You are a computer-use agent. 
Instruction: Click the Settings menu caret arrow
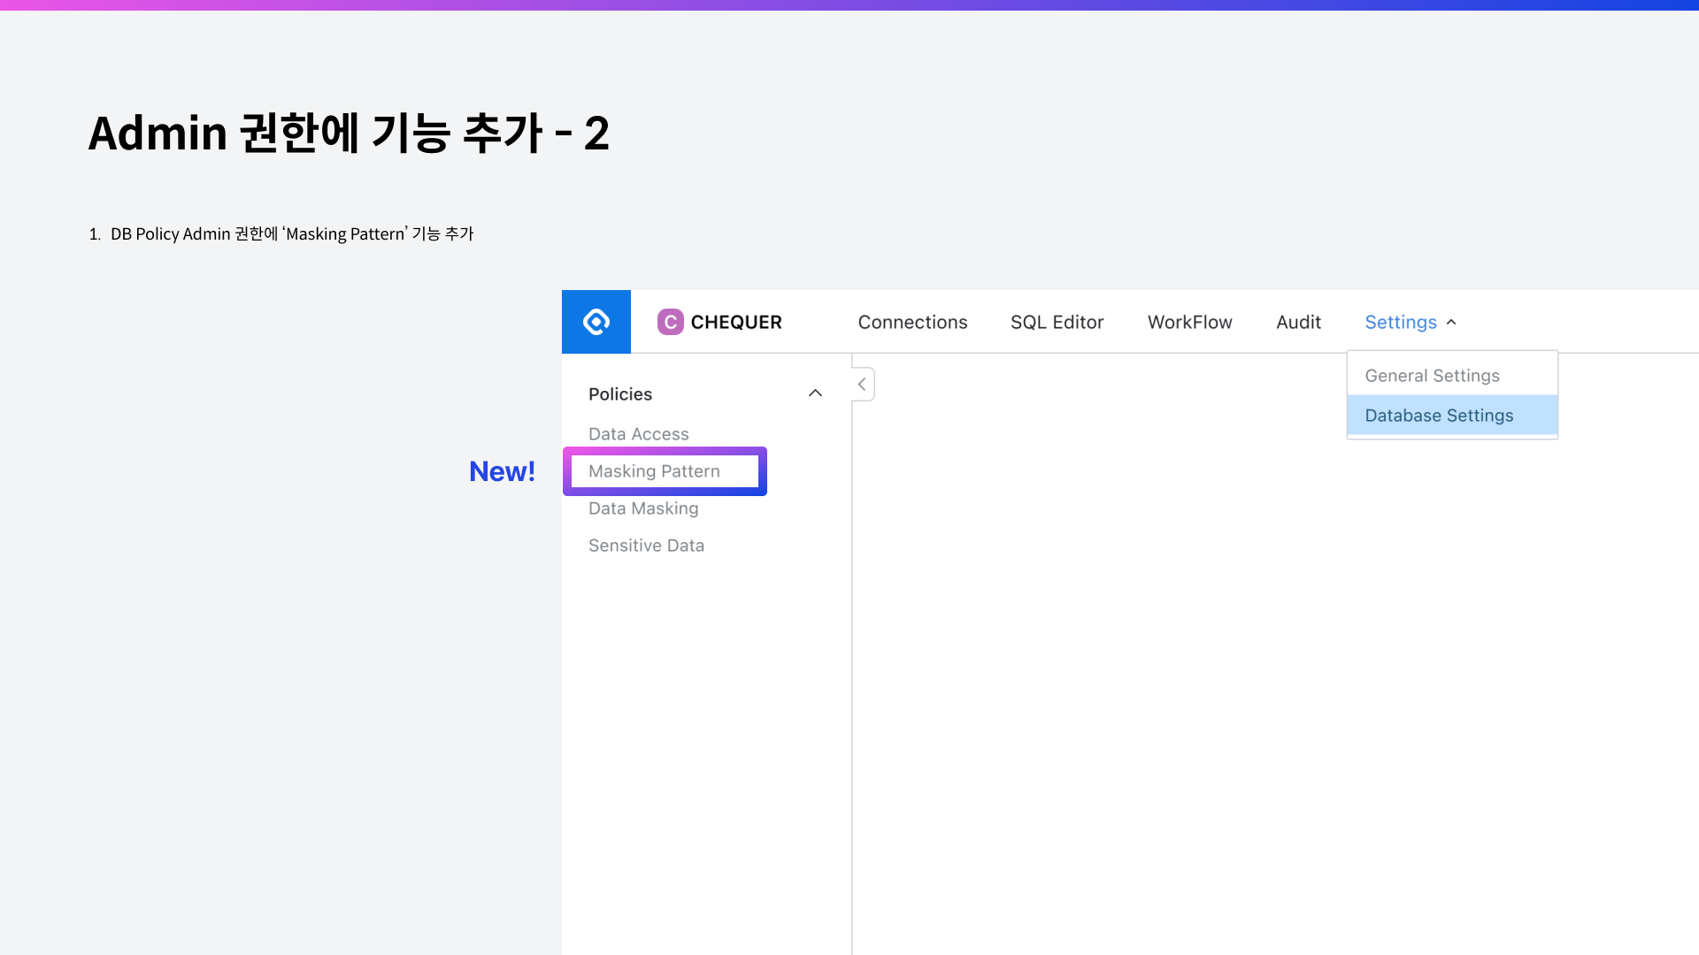point(1451,323)
